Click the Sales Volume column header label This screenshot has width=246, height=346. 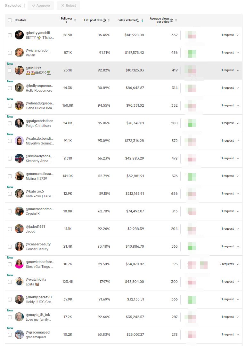pyautogui.click(x=127, y=20)
